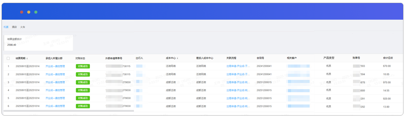The width and height of the screenshot is (405, 118).
Task: Open 齐业成一禀控管理 link in row 1
Action: click(55, 66)
